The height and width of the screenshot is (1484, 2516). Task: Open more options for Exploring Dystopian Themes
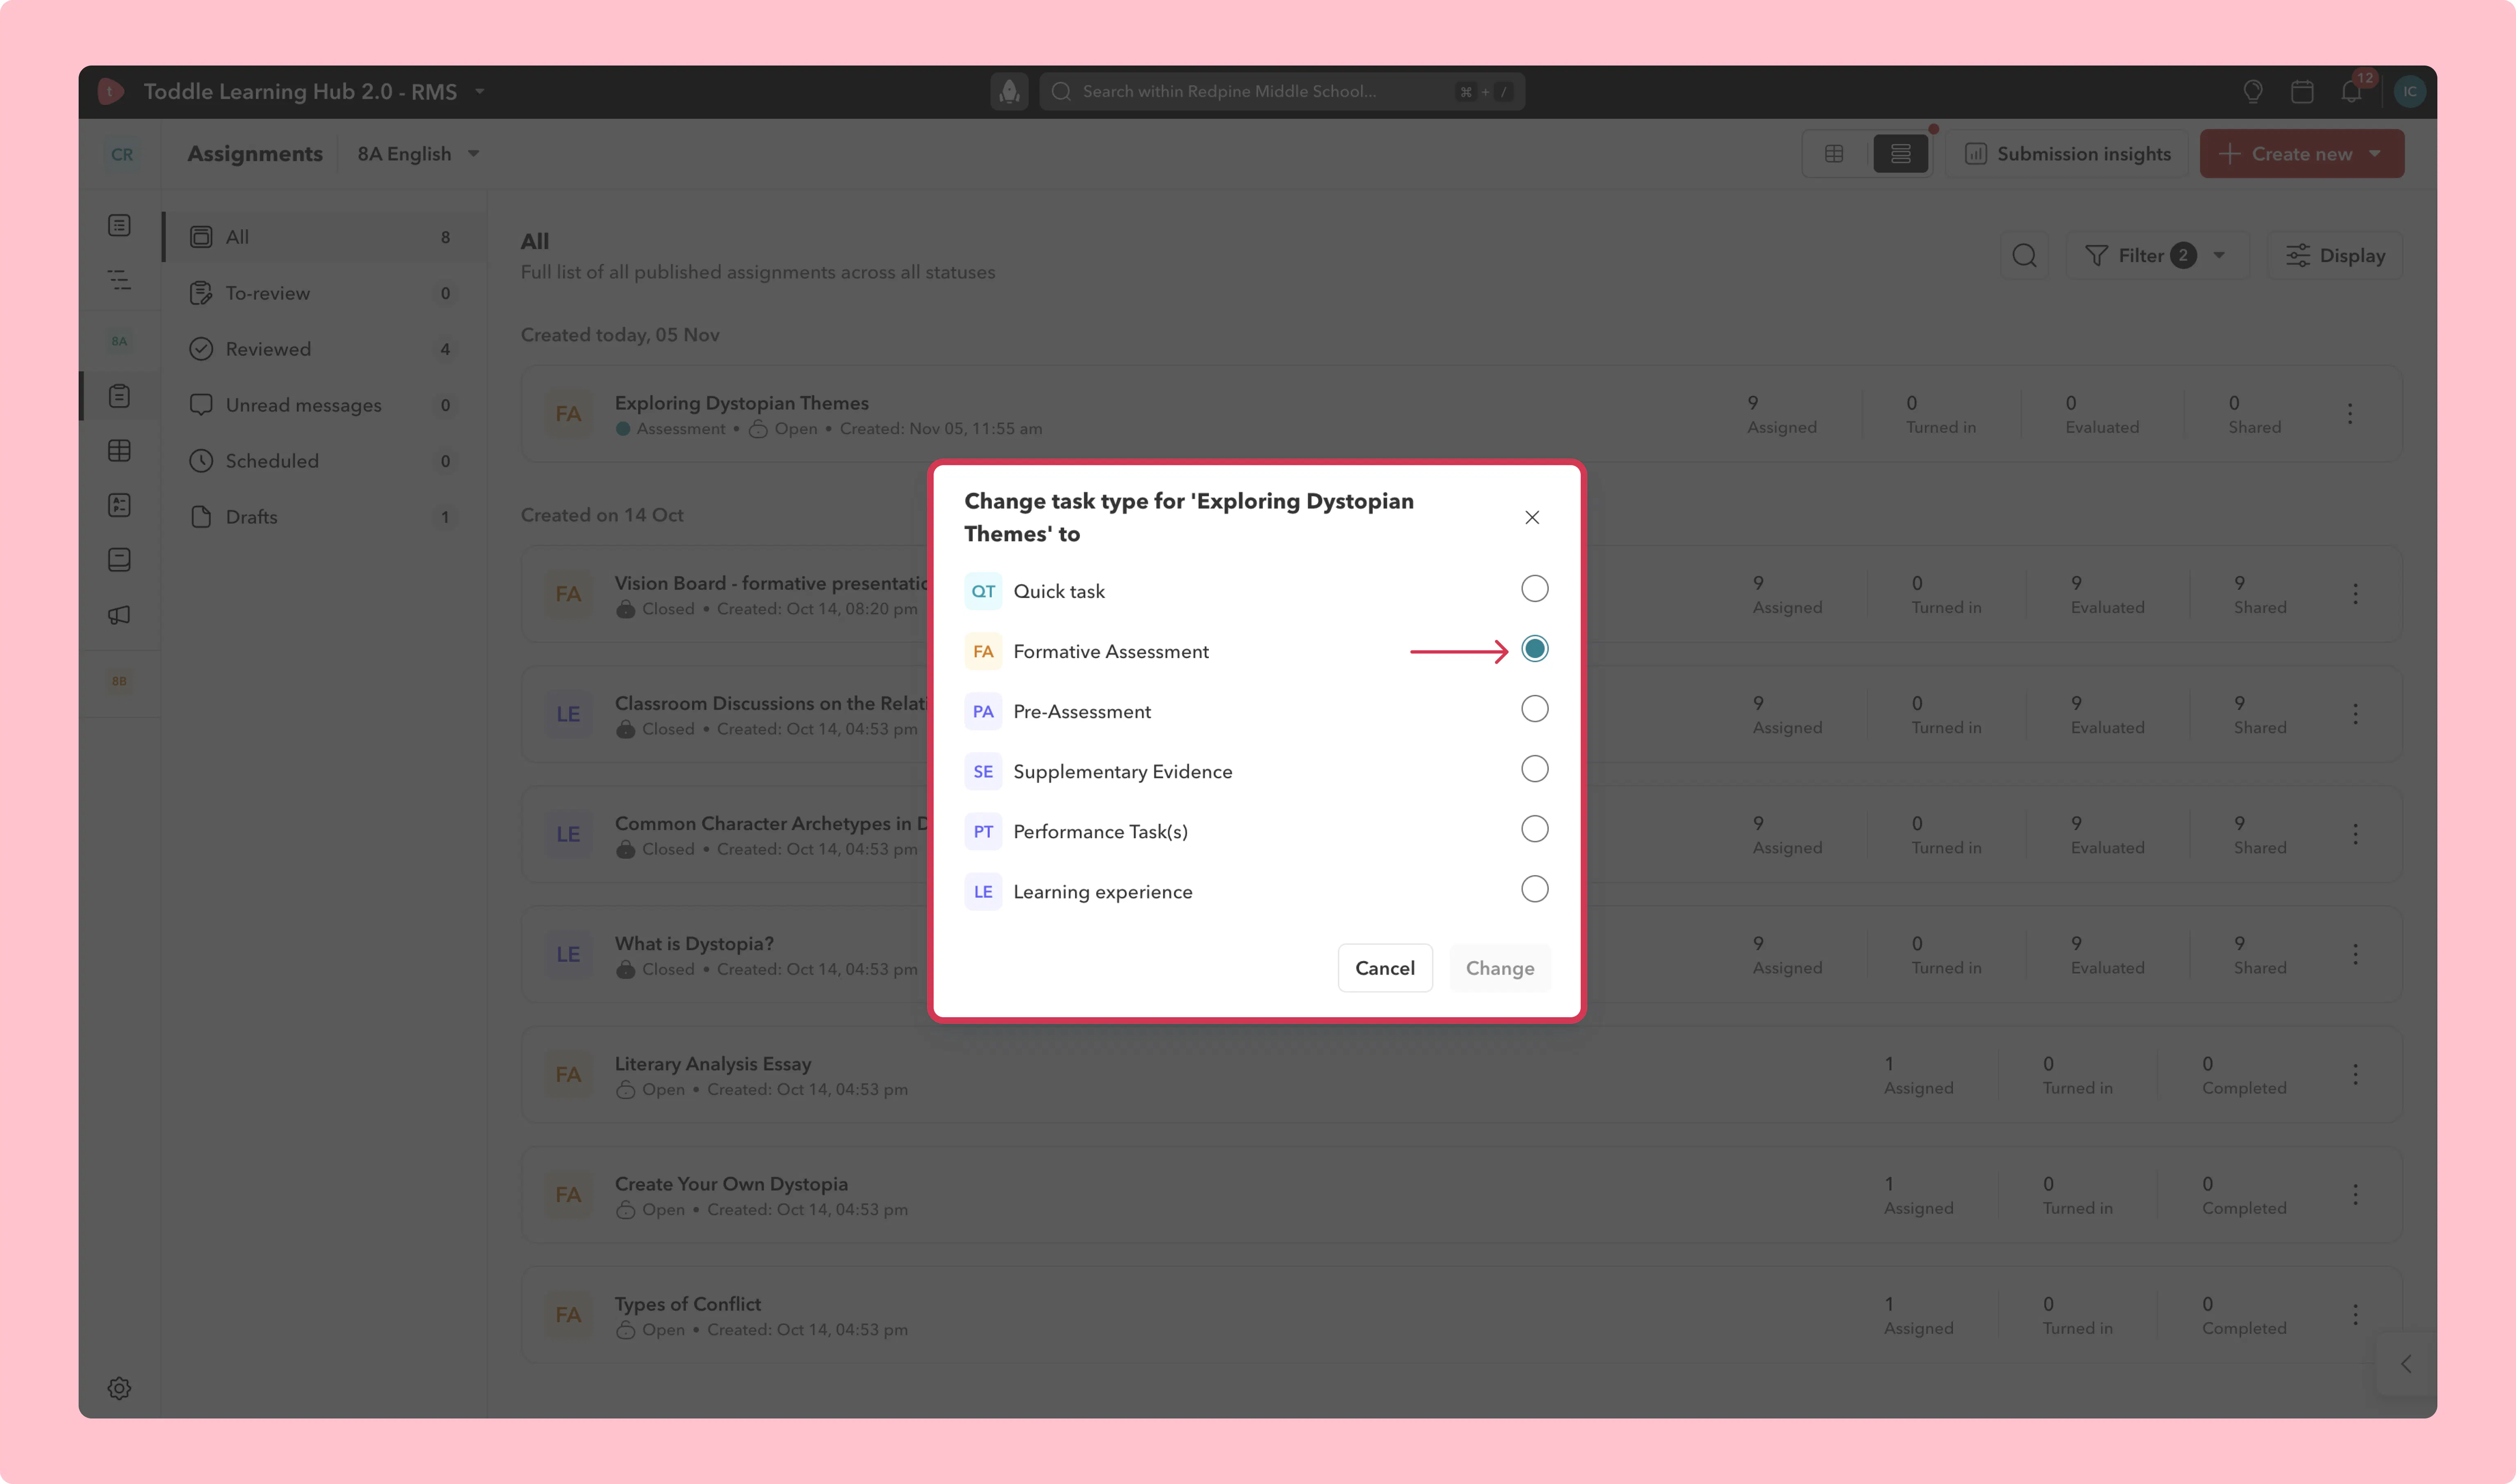[x=2350, y=414]
